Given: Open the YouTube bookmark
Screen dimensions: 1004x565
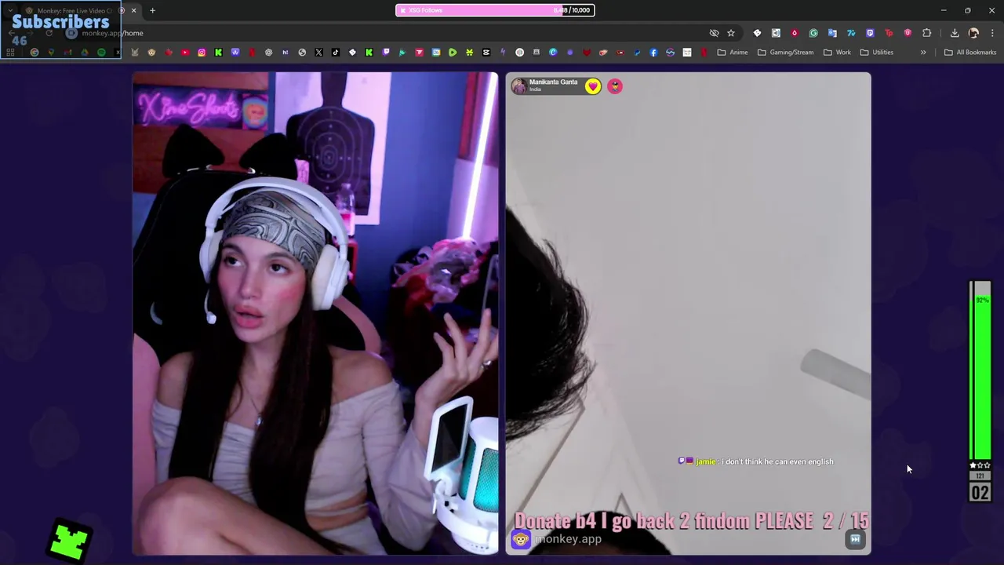Looking at the screenshot, I should coord(185,53).
